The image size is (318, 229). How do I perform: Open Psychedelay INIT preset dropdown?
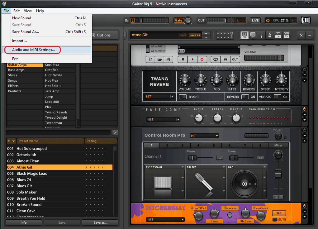pos(165,219)
